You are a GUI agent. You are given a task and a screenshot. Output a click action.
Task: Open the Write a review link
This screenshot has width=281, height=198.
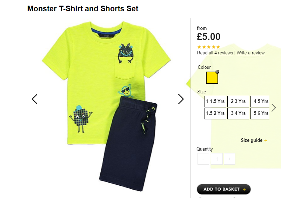[x=250, y=53]
